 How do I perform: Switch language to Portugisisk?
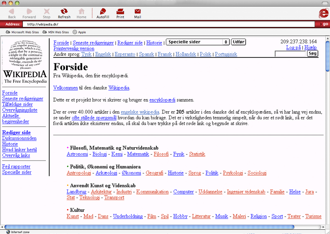pos(226,54)
